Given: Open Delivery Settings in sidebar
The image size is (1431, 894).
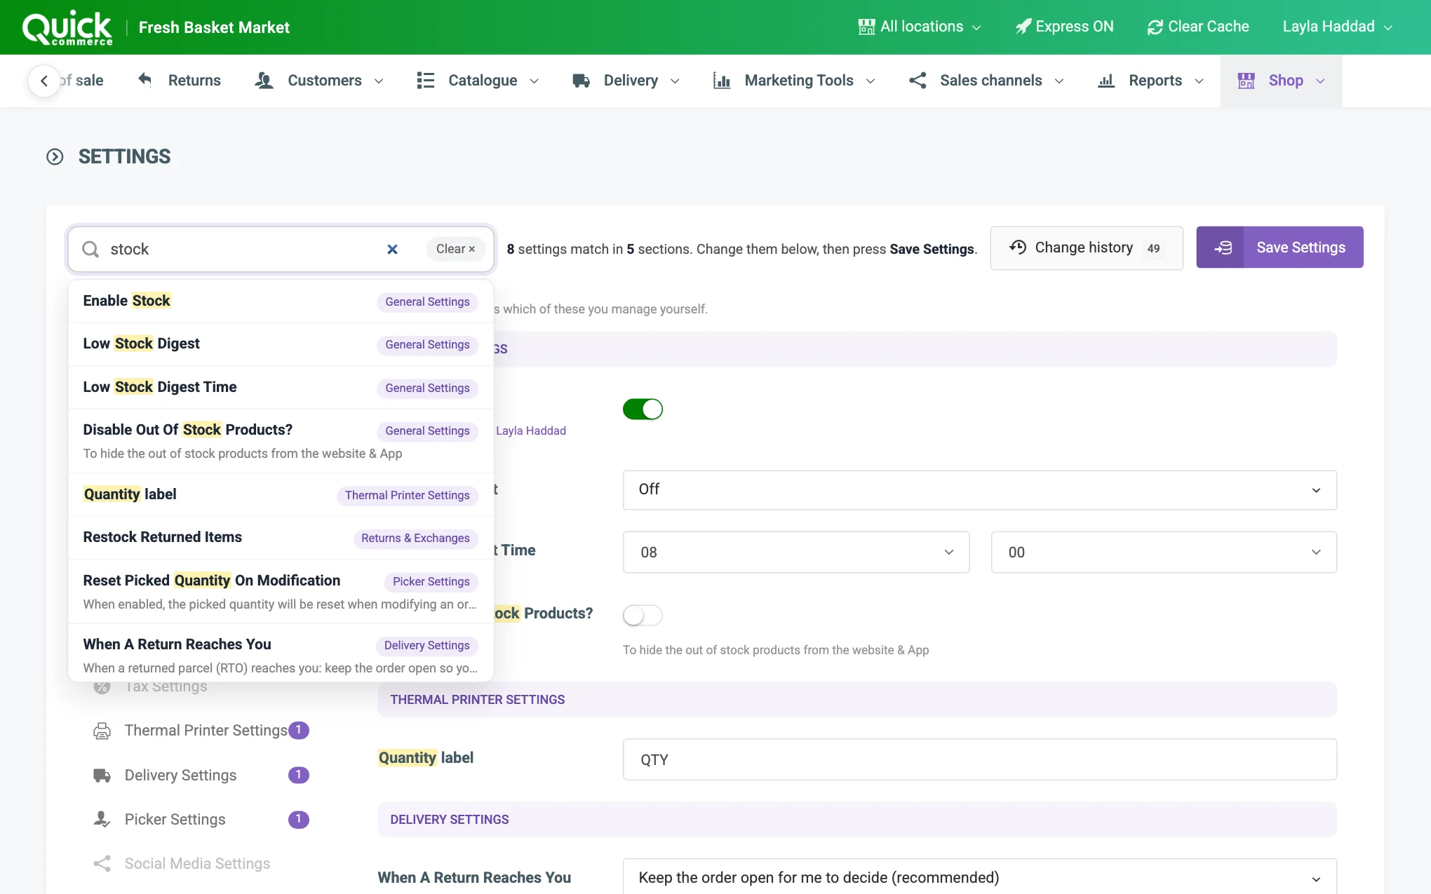Looking at the screenshot, I should [x=201, y=776].
